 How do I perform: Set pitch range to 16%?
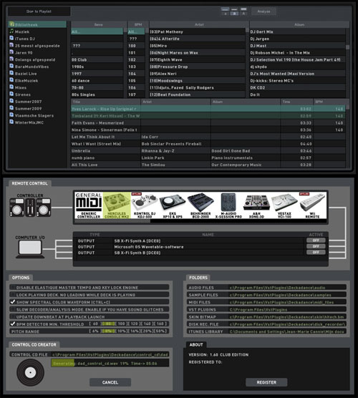tap(135, 331)
